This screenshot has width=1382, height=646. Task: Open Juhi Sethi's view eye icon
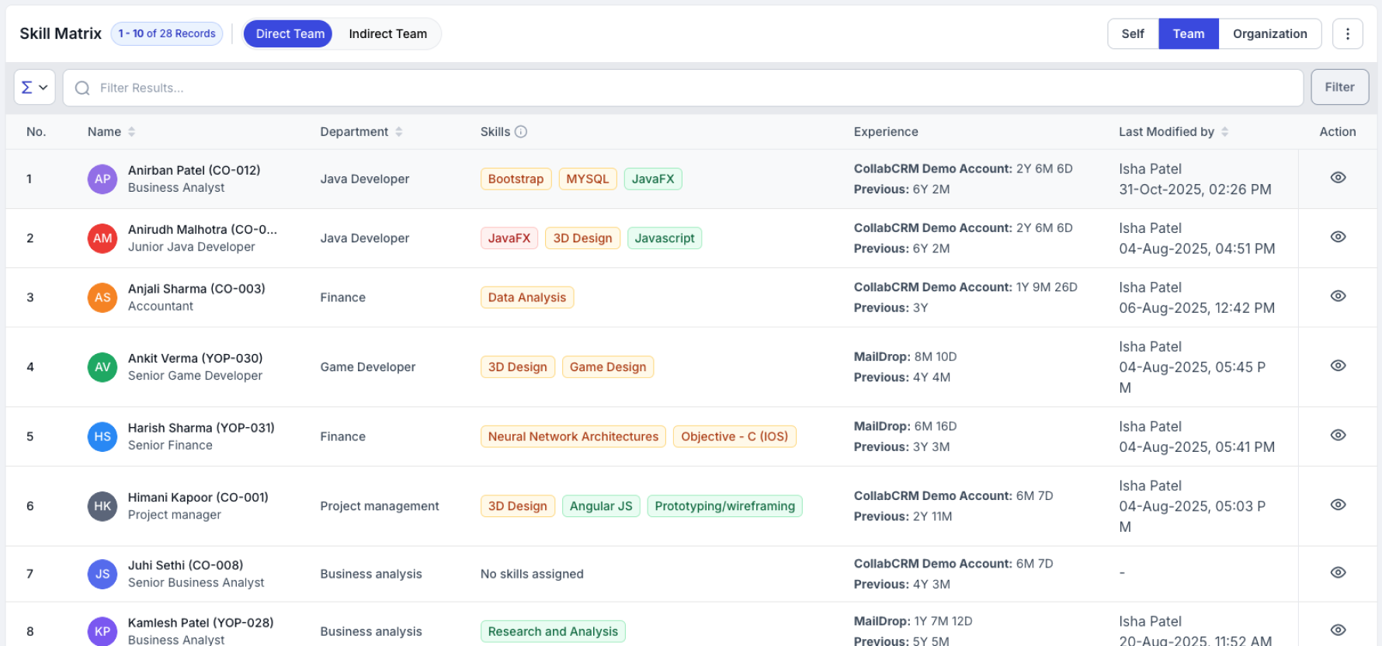(1338, 572)
